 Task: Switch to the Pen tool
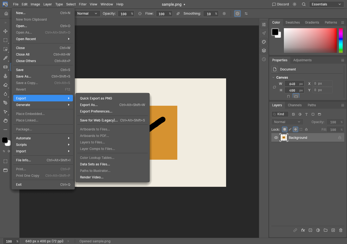coord(5,103)
